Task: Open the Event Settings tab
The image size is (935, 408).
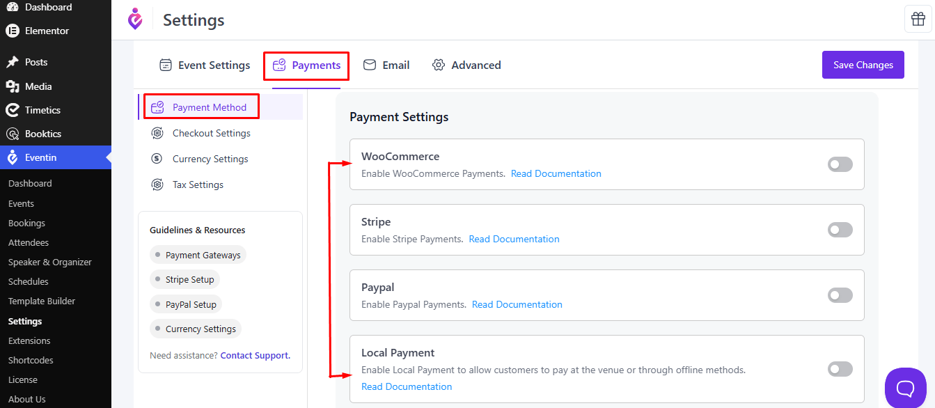Action: pyautogui.click(x=205, y=65)
